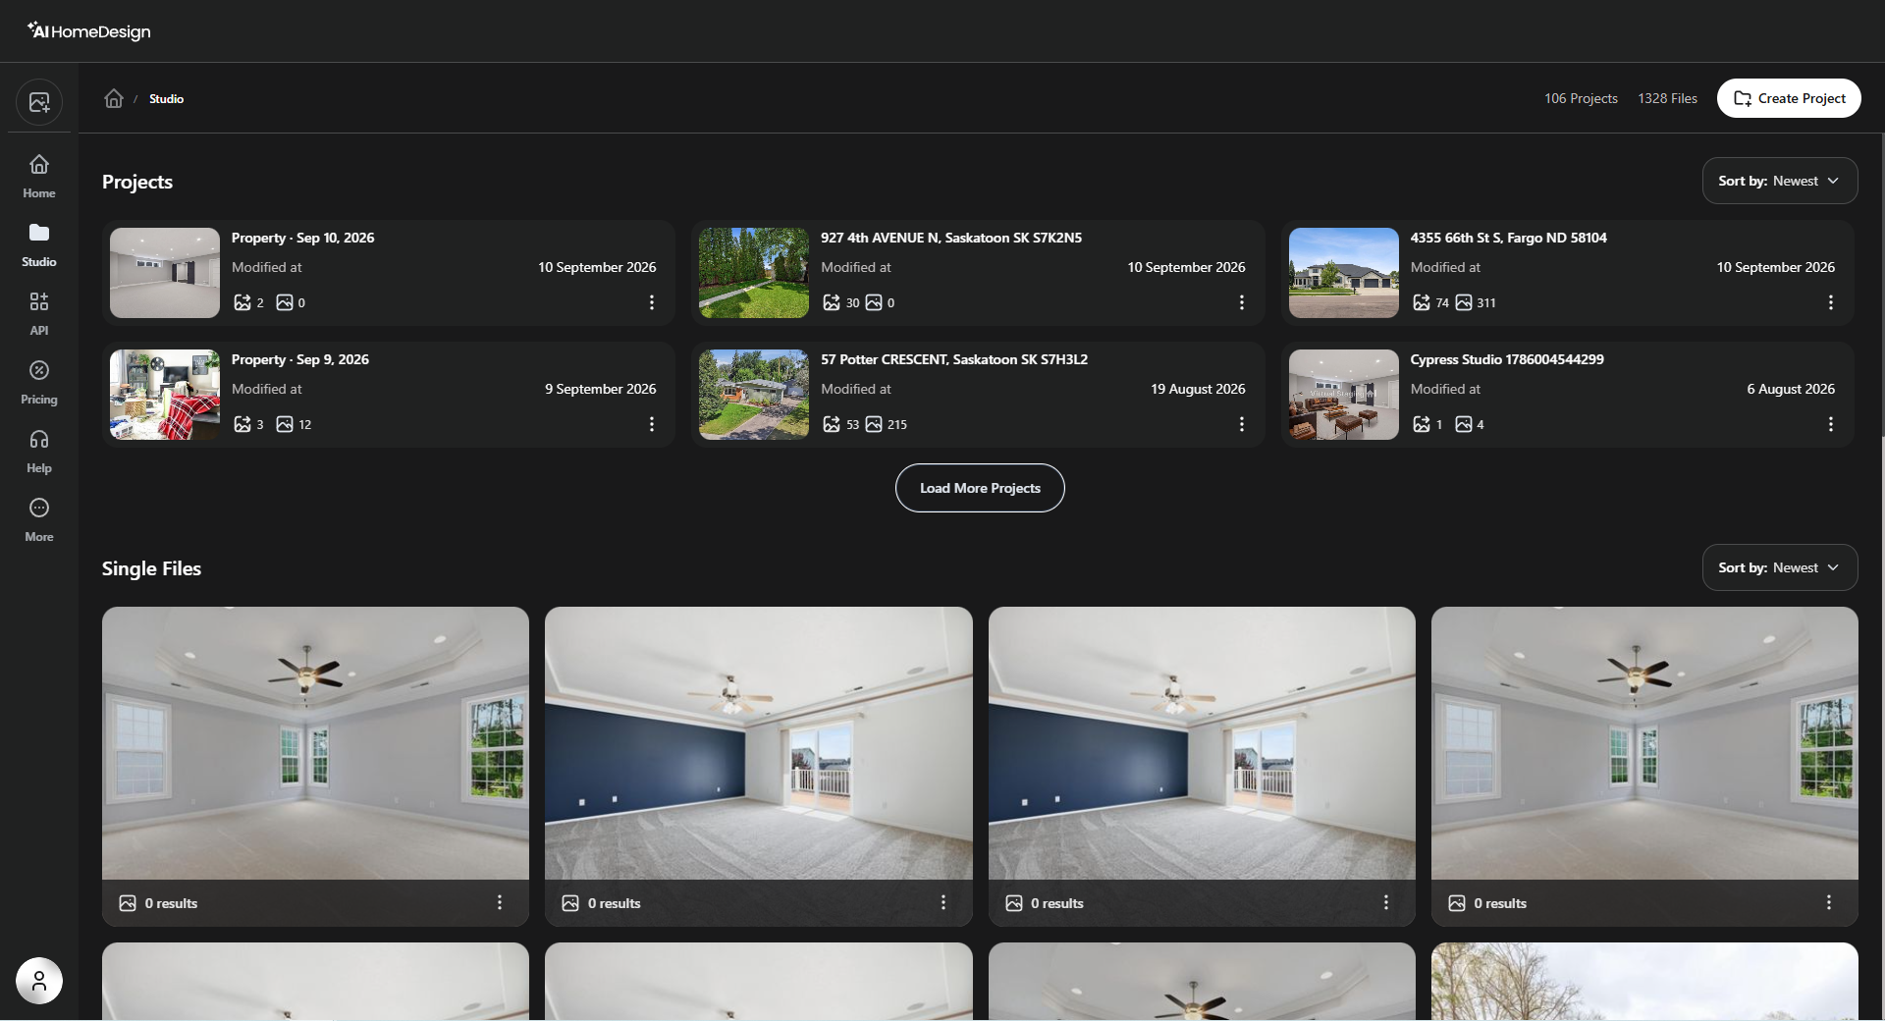Click the 4355 66th St S project title

tap(1509, 238)
